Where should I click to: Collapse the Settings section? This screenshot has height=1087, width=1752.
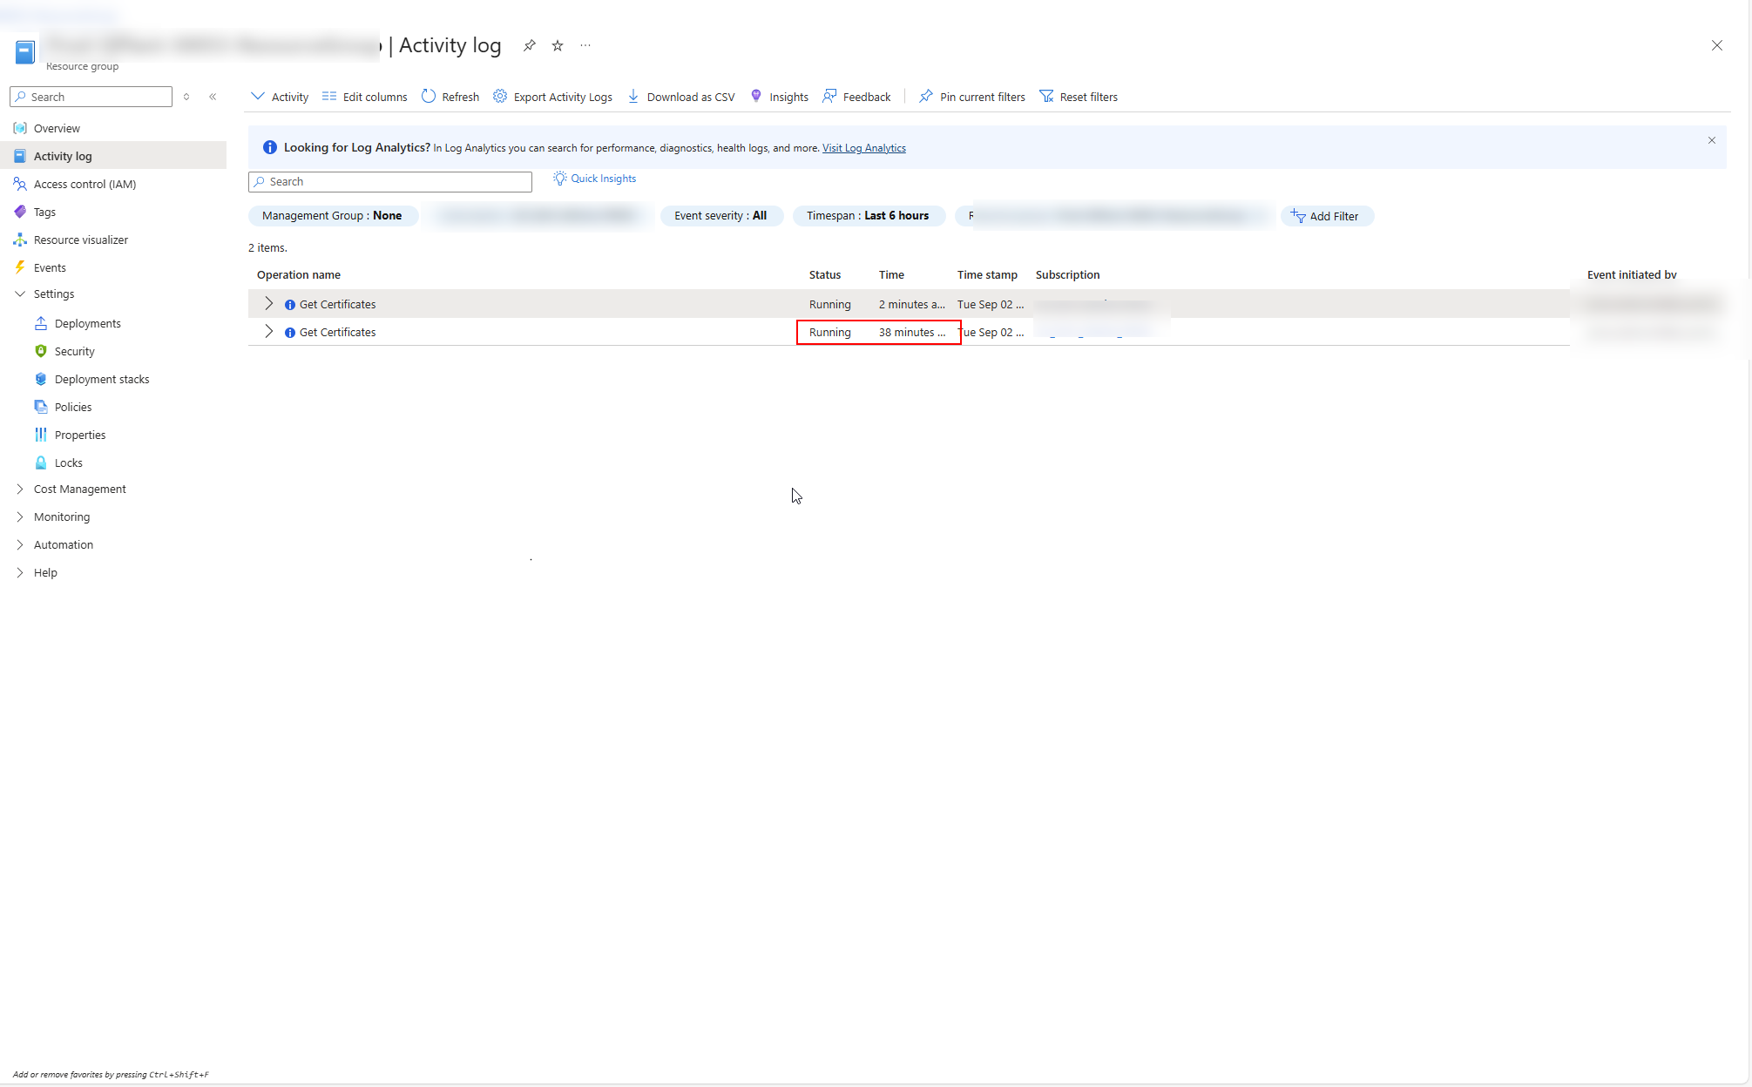tap(19, 294)
